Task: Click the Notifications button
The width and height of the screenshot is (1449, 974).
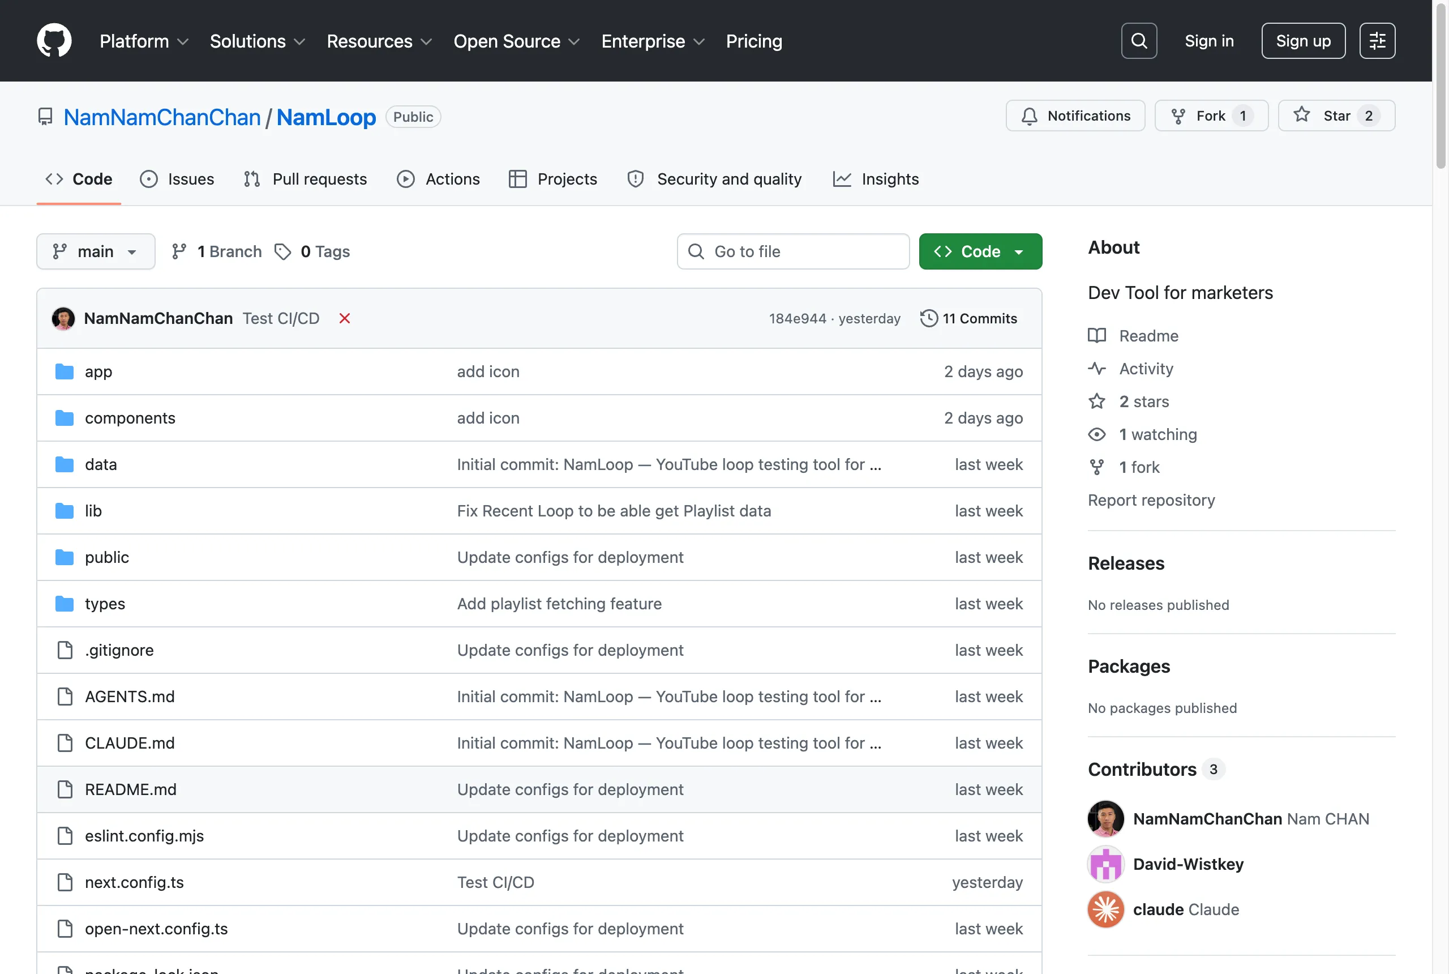Action: [1075, 116]
